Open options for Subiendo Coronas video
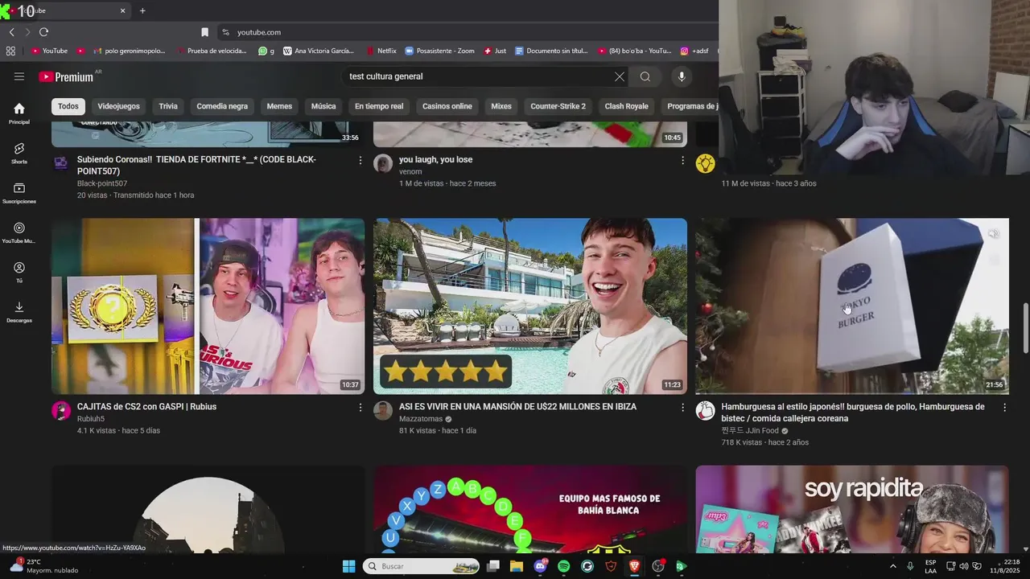 [360, 161]
